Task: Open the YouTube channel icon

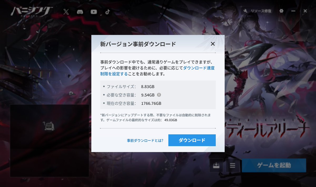Action: click(x=94, y=12)
